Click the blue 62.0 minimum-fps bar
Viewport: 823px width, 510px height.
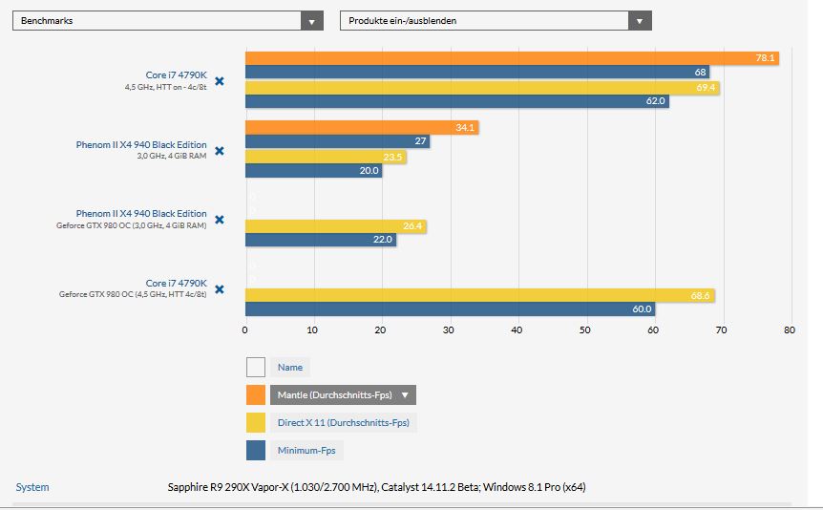tap(456, 101)
